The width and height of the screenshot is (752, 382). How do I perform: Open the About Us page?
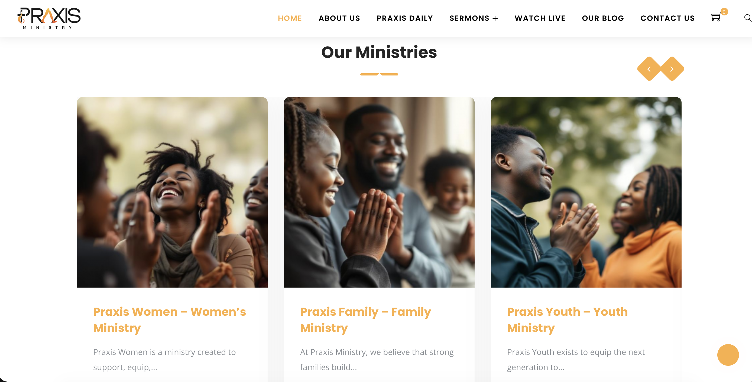click(339, 18)
